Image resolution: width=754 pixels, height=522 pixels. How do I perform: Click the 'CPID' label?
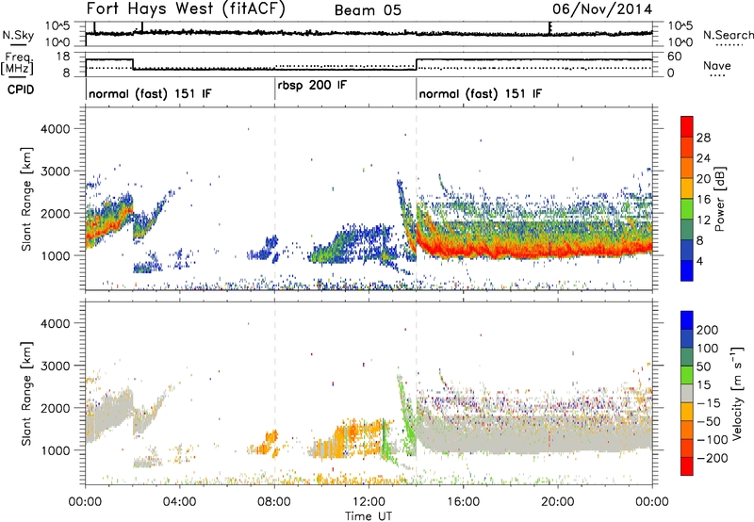pyautogui.click(x=21, y=90)
